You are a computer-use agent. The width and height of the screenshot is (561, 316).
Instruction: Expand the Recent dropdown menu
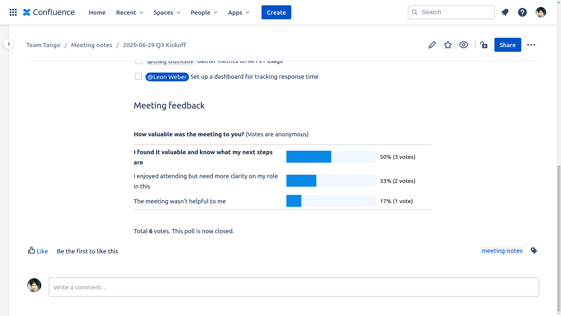click(129, 12)
